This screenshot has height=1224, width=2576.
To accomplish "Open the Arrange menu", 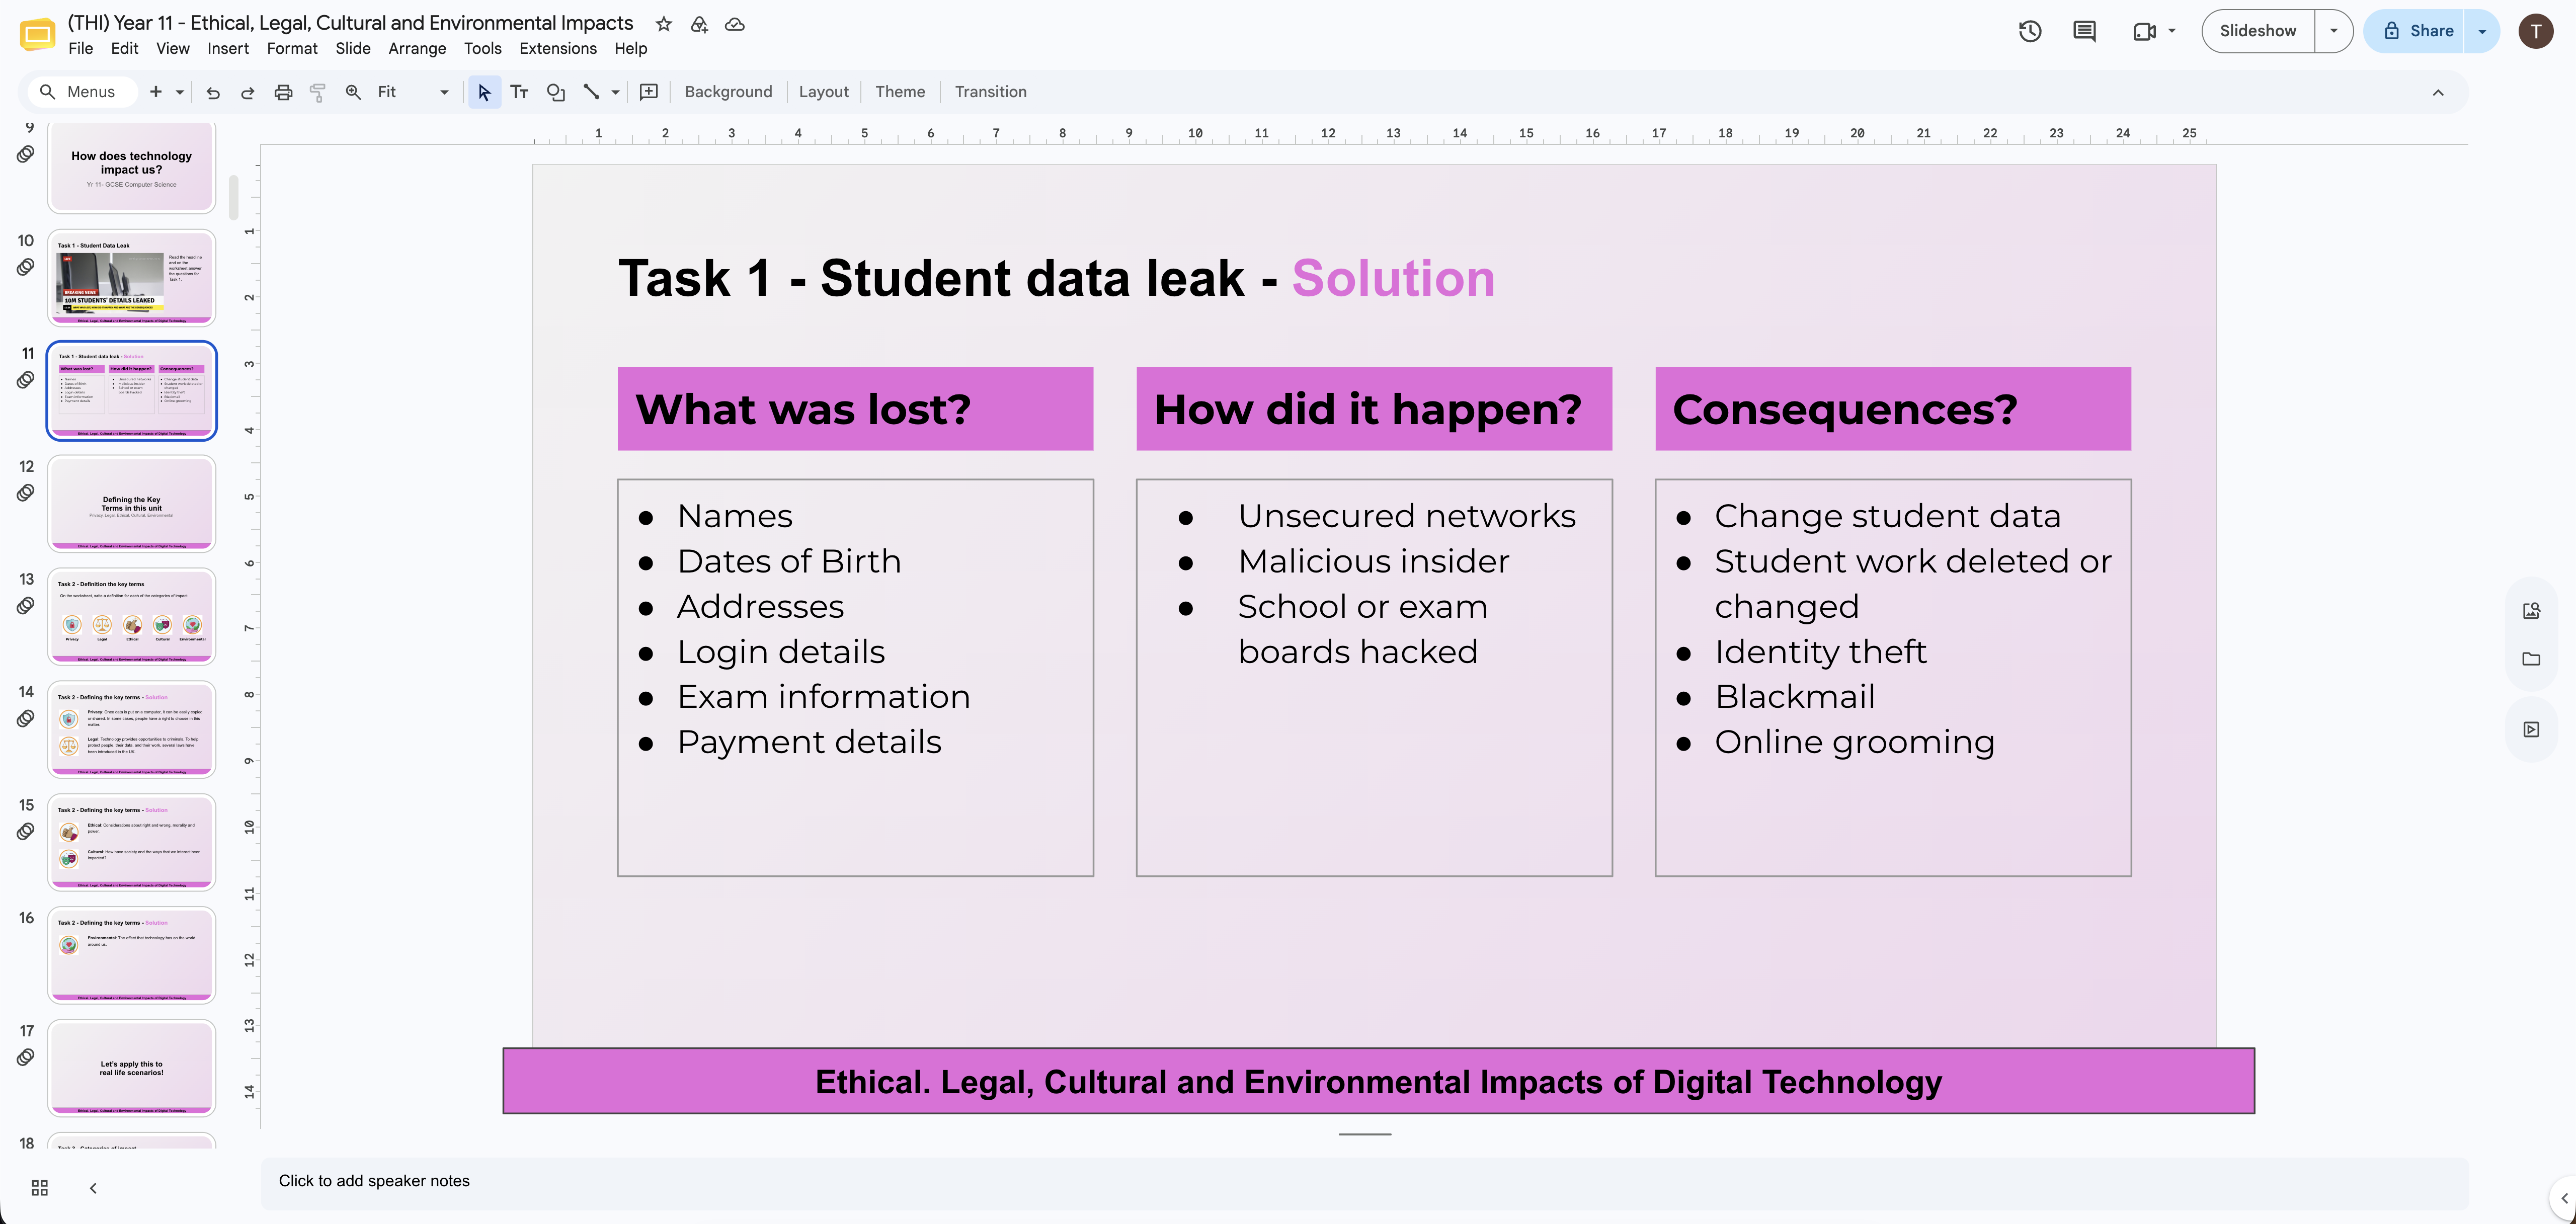I will coord(417,48).
